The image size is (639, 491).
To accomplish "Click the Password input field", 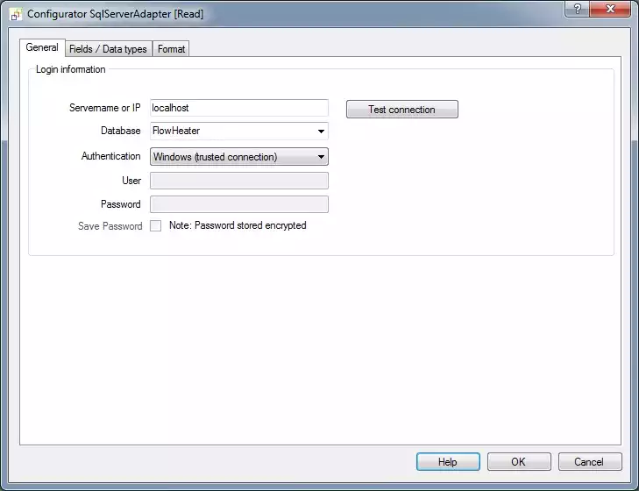I will coord(239,204).
